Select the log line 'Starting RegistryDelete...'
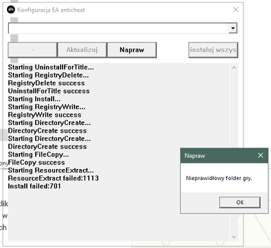271x248 pixels. pyautogui.click(x=48, y=75)
